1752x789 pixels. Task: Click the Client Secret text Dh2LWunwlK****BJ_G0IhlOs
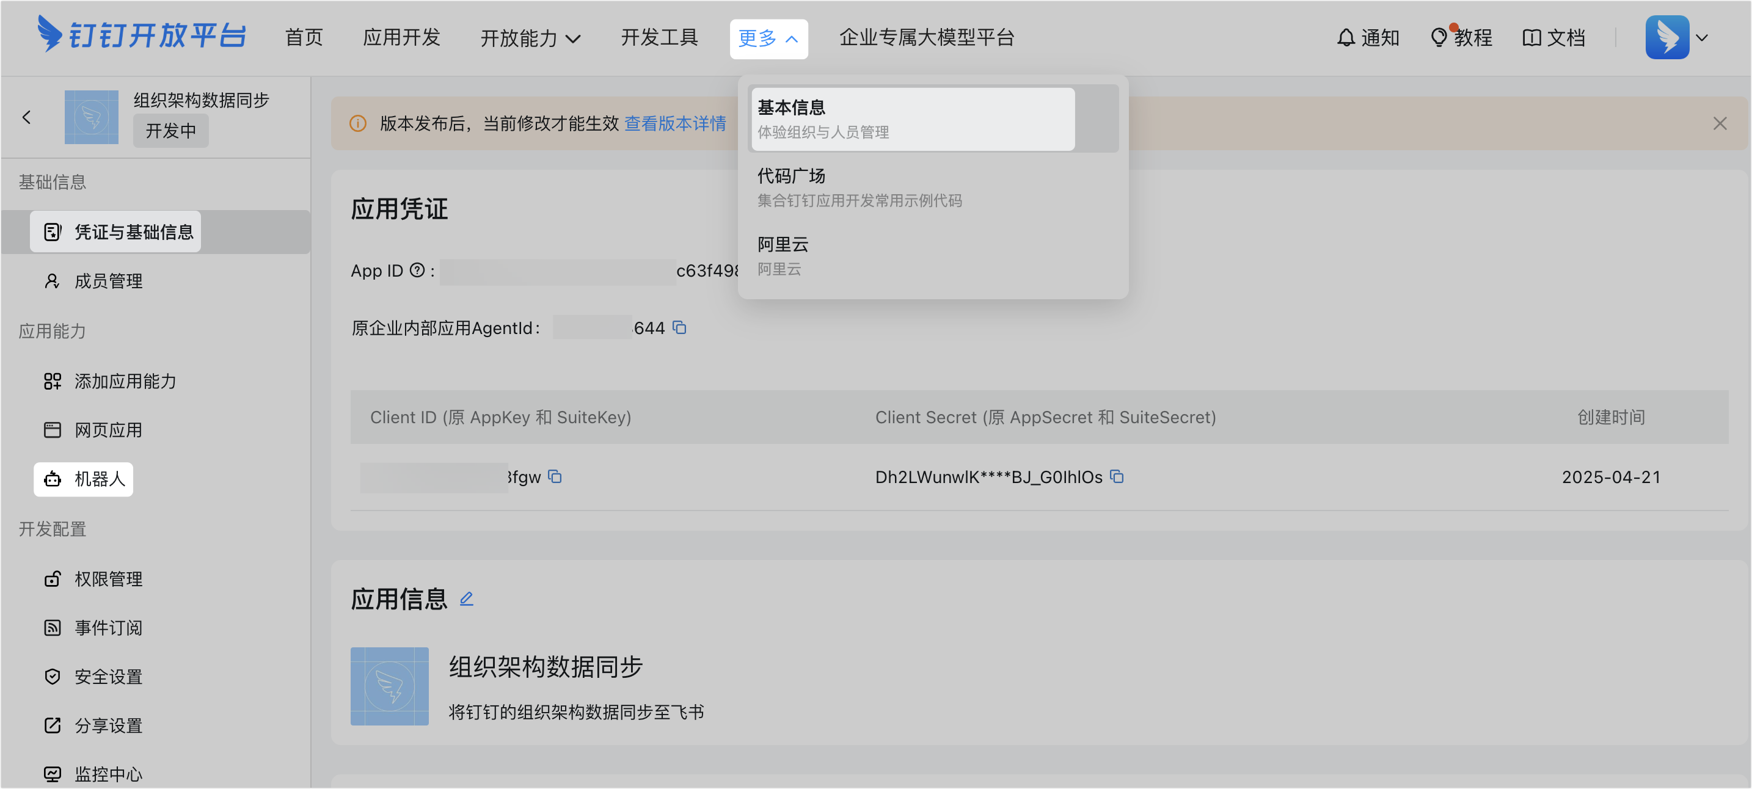coord(989,477)
